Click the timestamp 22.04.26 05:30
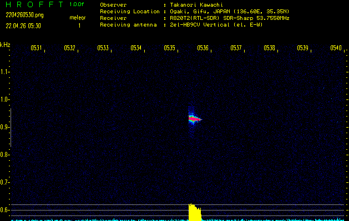349x221 pixels. click(x=23, y=26)
